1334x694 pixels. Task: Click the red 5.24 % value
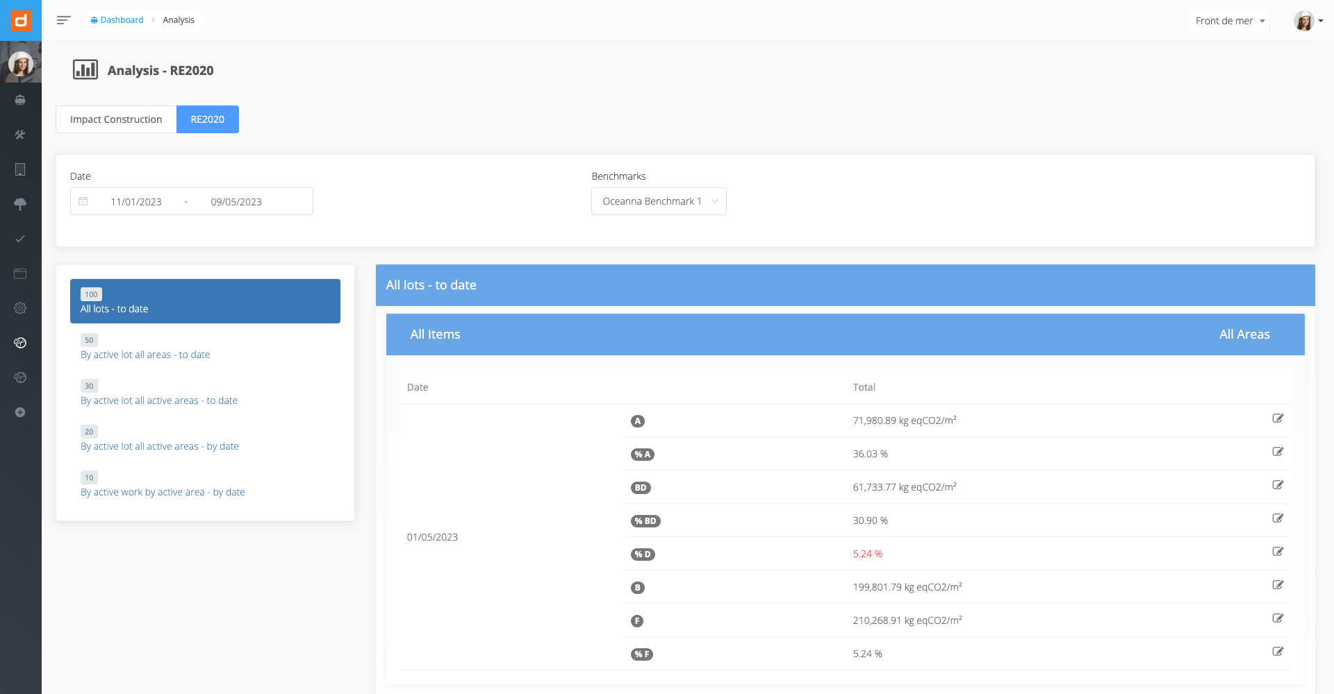867,554
